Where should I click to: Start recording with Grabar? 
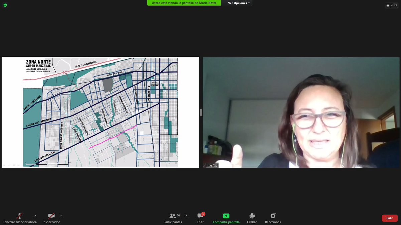[x=252, y=218]
